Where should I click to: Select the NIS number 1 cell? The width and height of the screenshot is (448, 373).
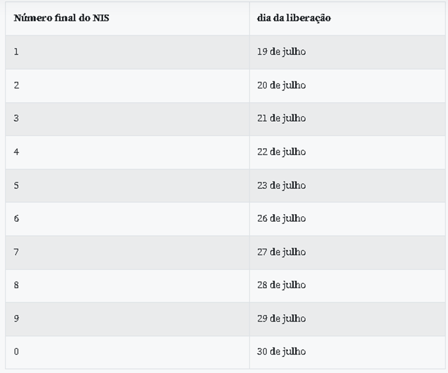17,51
